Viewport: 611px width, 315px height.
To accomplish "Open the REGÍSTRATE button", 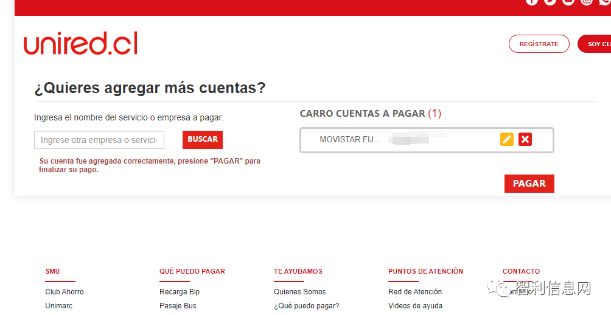I will tap(539, 44).
